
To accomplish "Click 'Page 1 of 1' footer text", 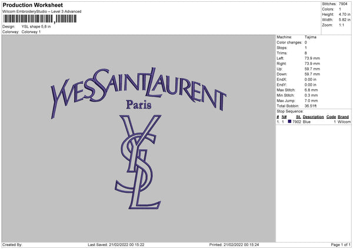I will (341, 245).
